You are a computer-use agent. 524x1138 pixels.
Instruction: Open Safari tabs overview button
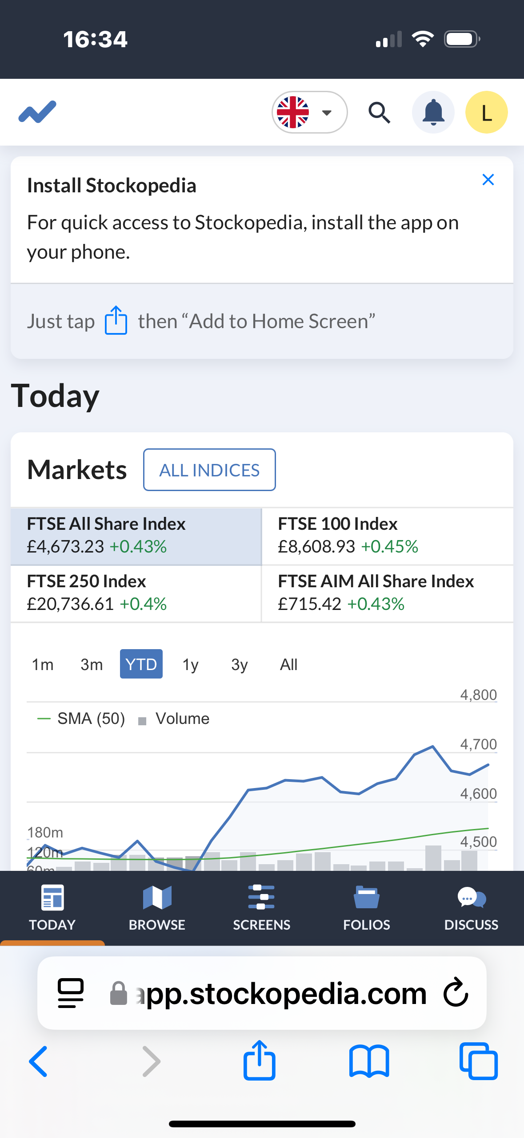click(x=478, y=1061)
